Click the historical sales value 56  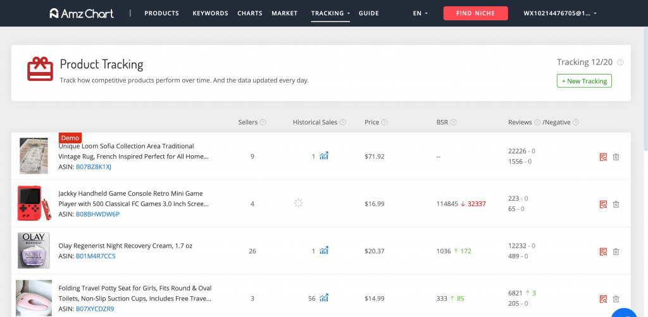tap(312, 299)
